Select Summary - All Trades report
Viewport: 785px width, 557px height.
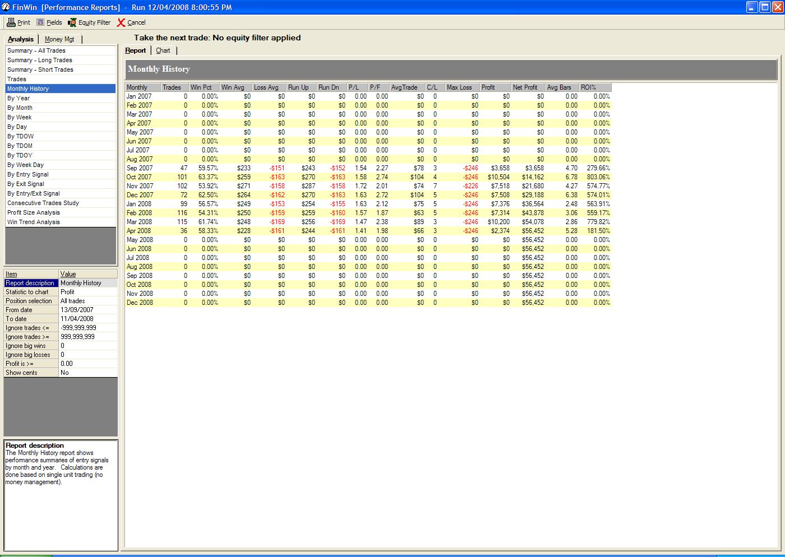tap(36, 50)
